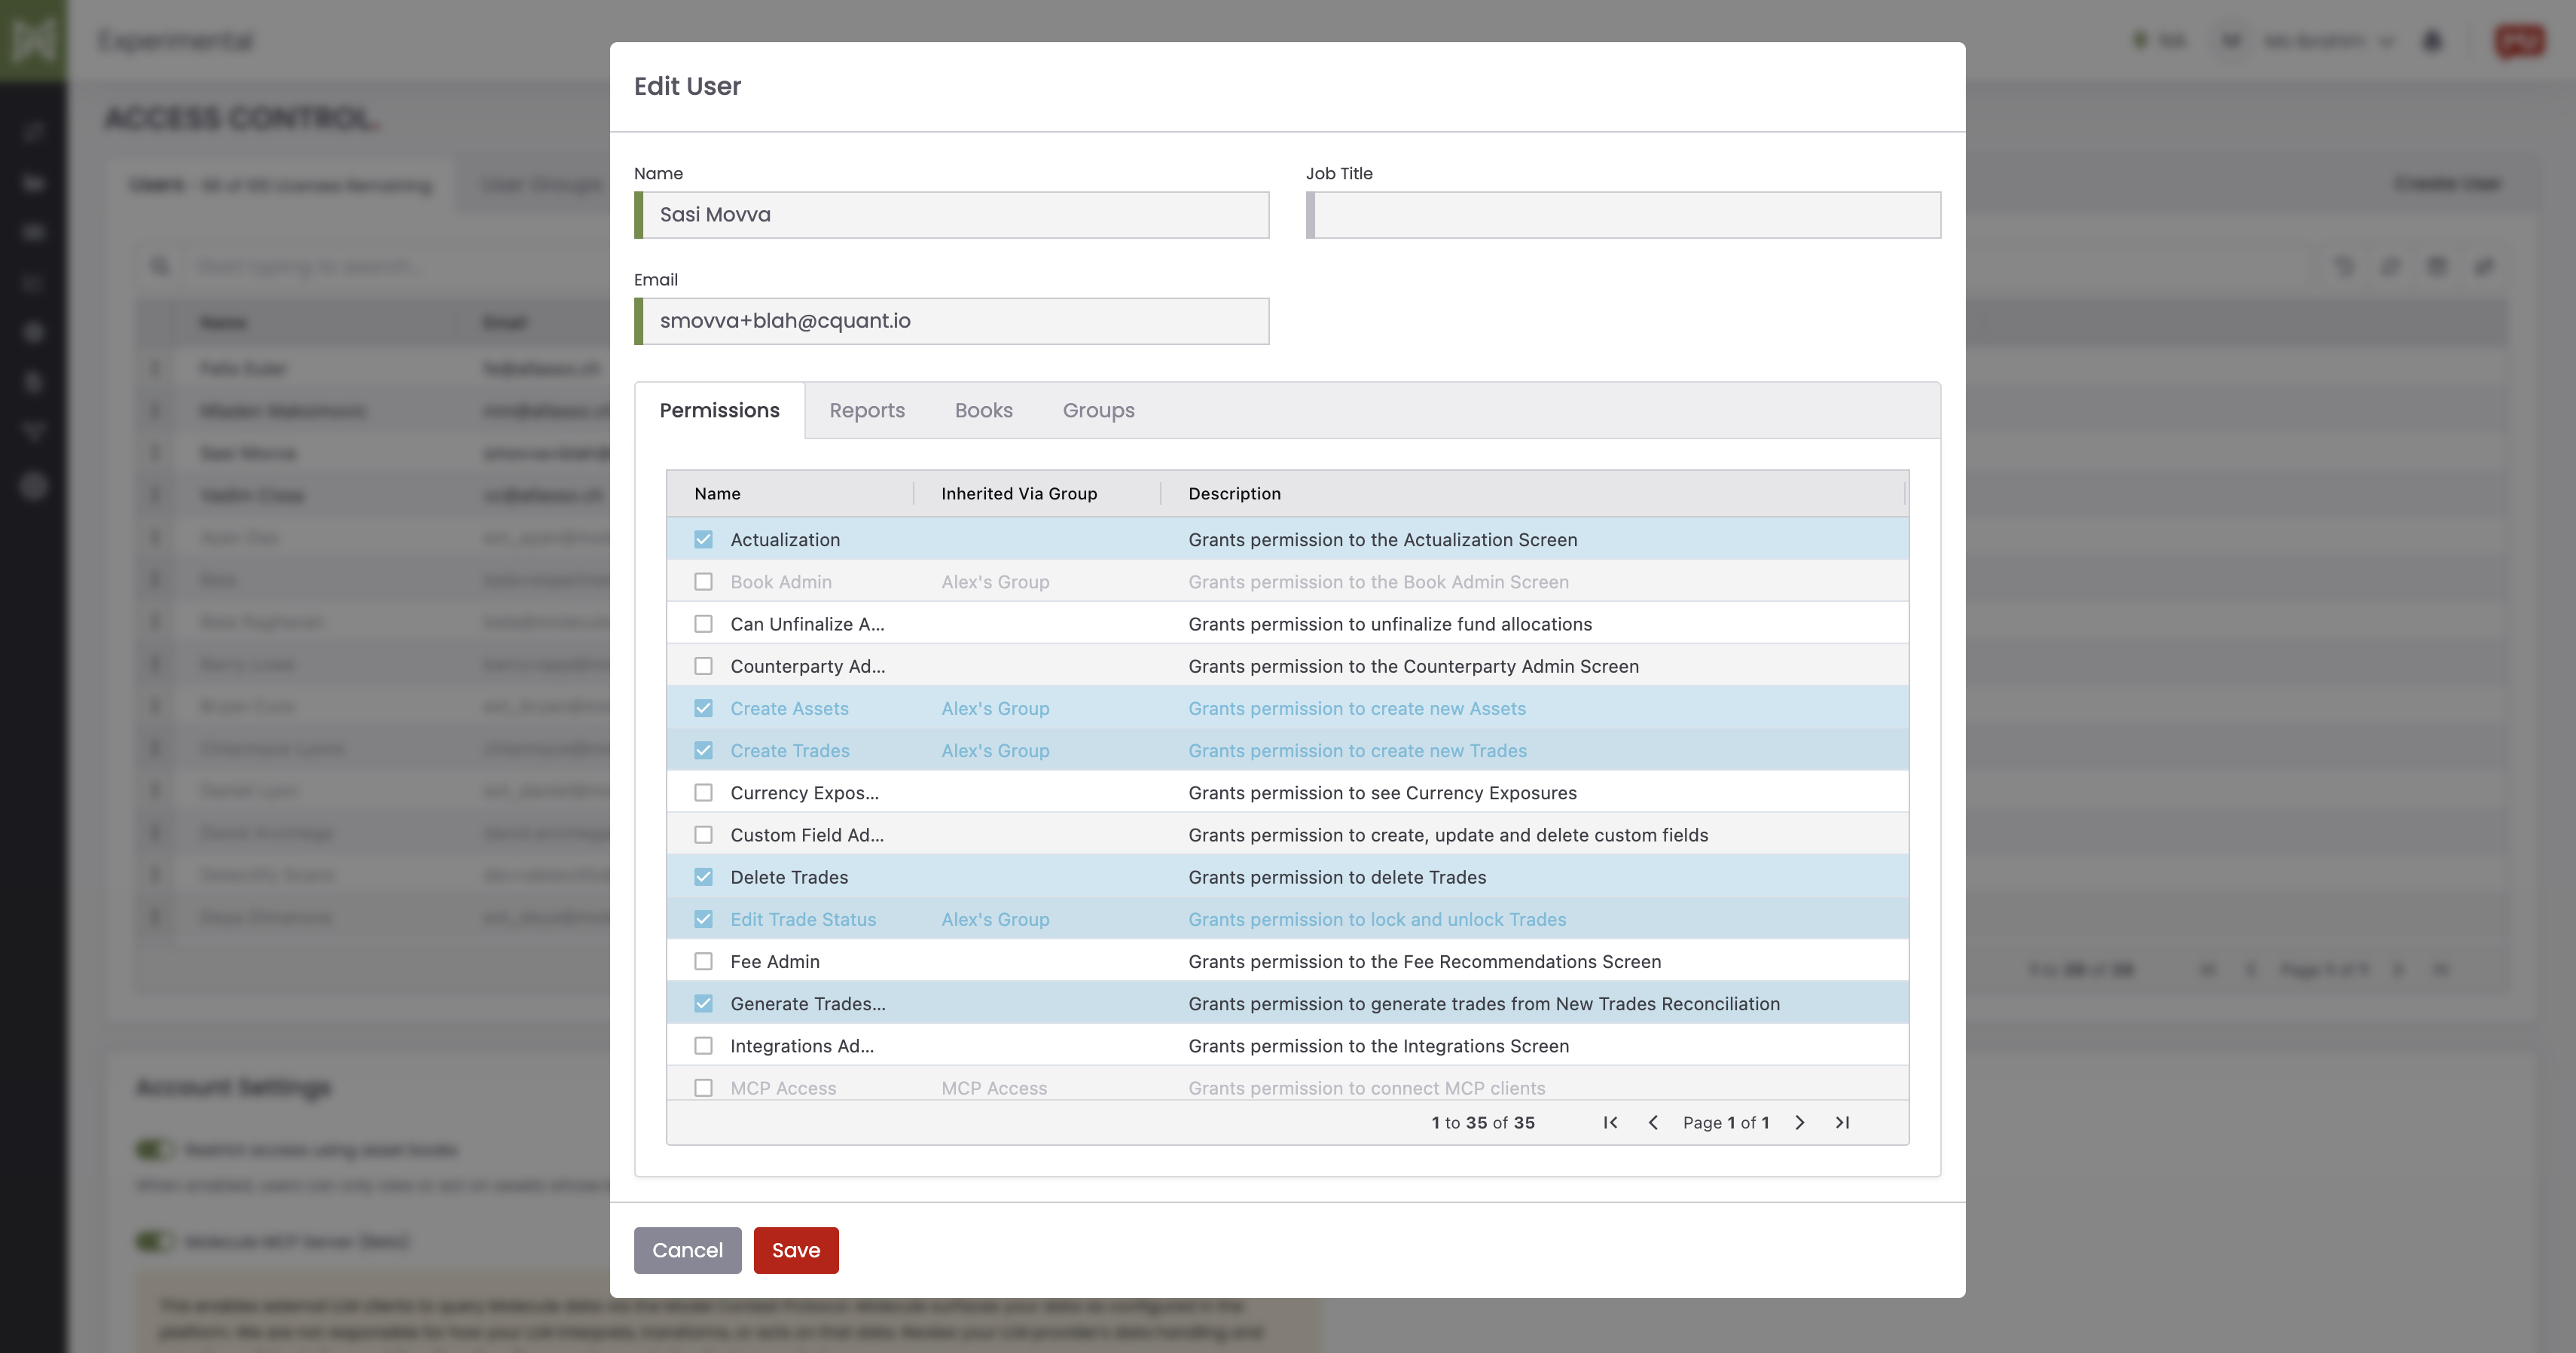This screenshot has height=1353, width=2576.
Task: Click the app logo in top-left corner
Action: [34, 40]
